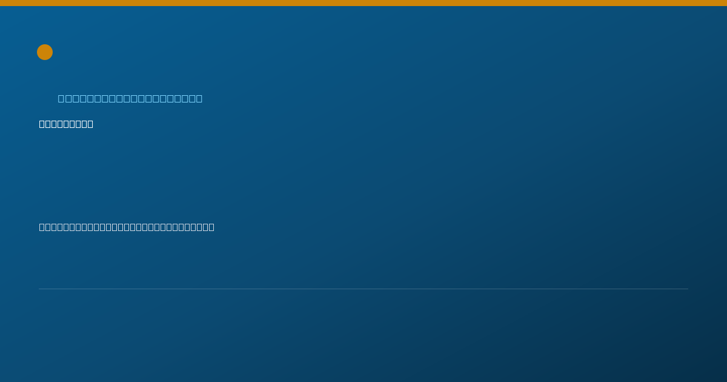Open the light blue link-styled text

130,98
